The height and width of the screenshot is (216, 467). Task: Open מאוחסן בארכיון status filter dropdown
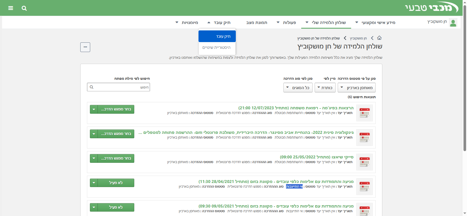(357, 88)
